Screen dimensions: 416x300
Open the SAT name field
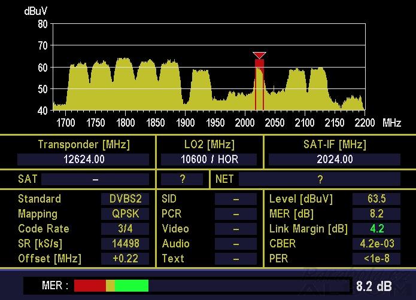[x=95, y=179]
